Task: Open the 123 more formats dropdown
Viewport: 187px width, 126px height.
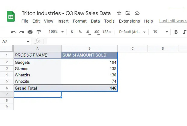Action: coord(107,32)
